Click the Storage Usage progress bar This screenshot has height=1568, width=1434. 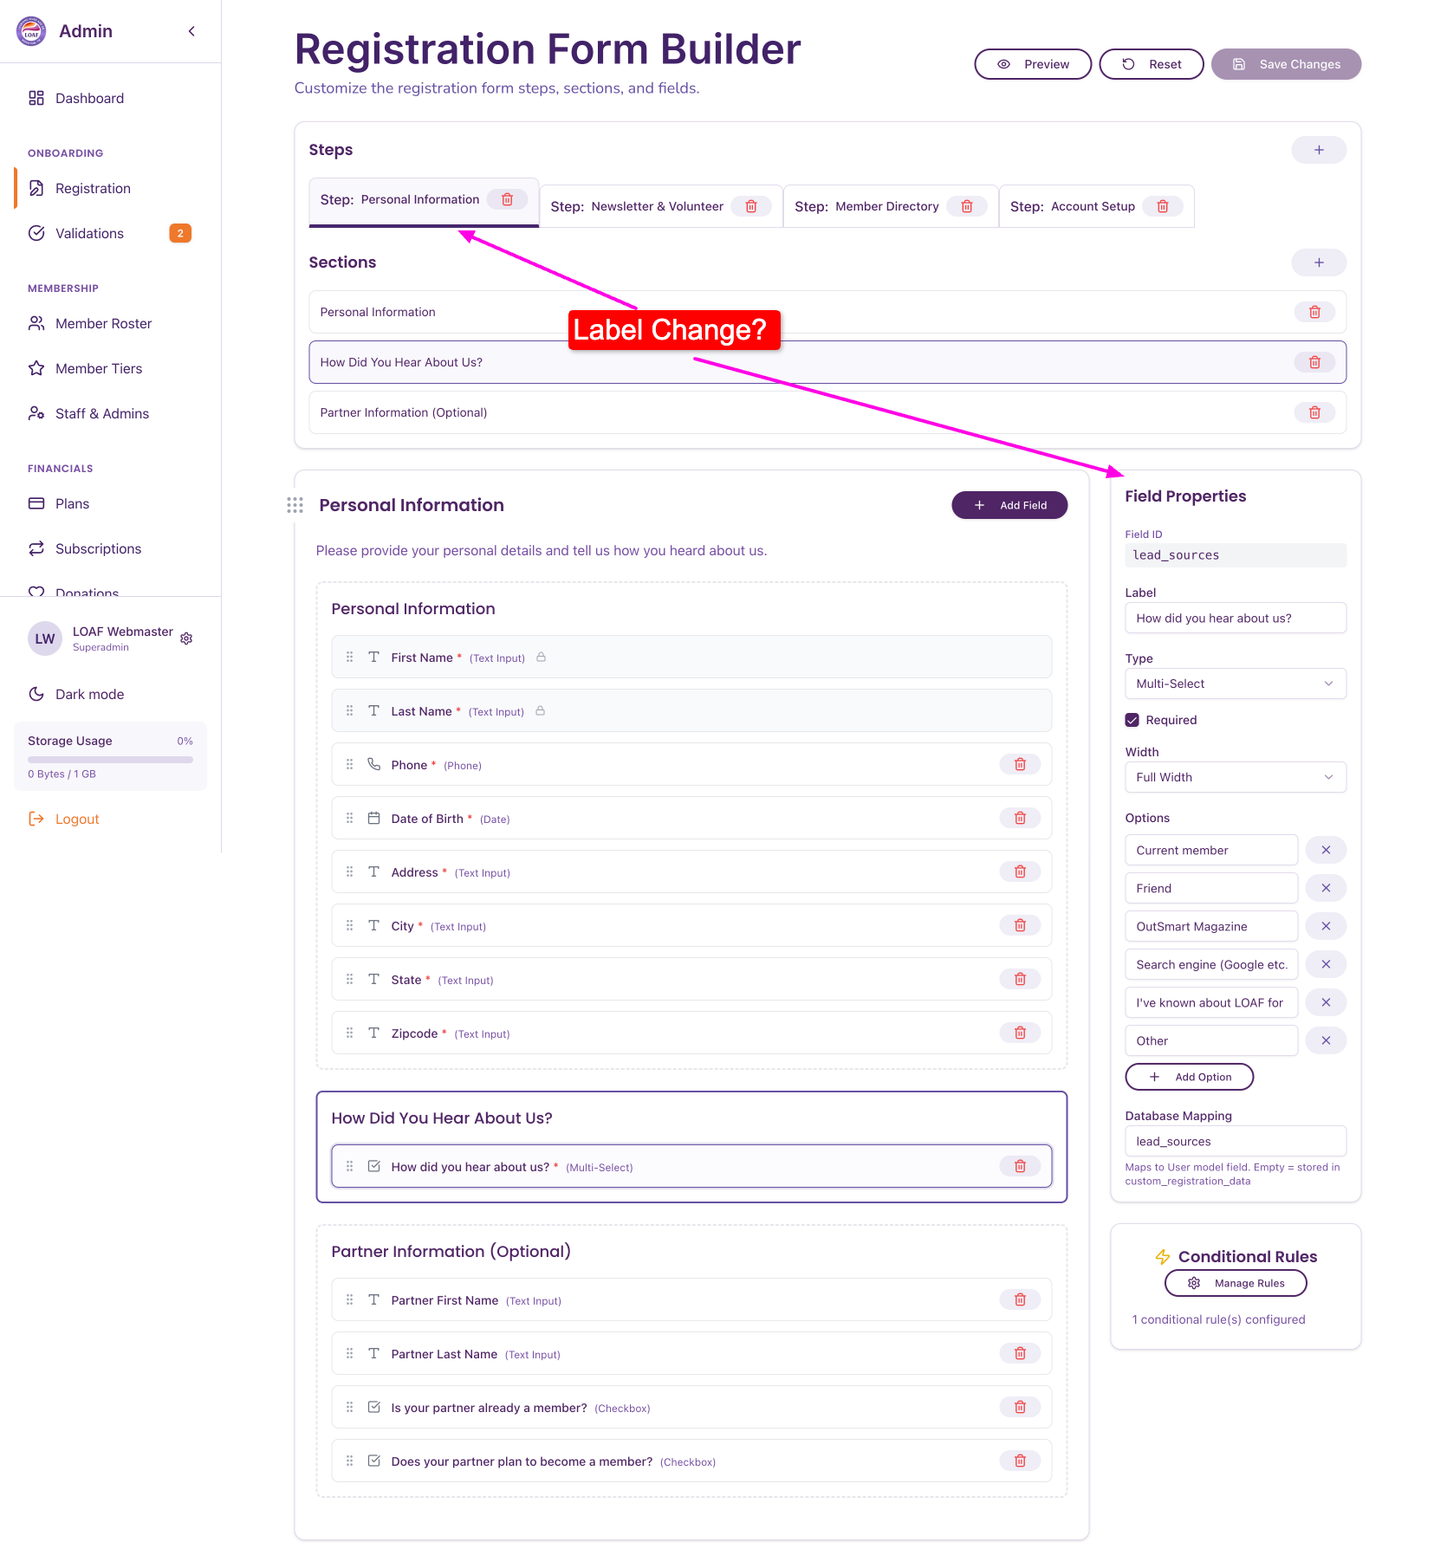coord(110,760)
